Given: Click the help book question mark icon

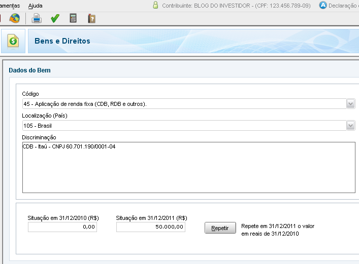Looking at the screenshot, I should pos(91,19).
